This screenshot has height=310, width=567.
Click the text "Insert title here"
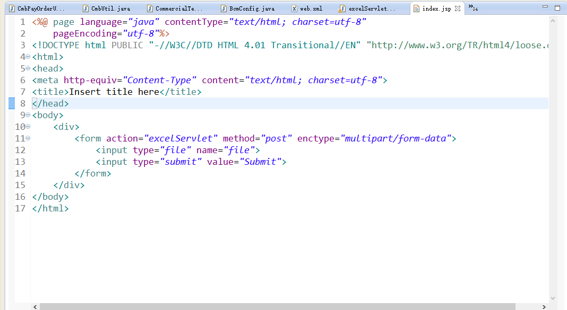114,92
